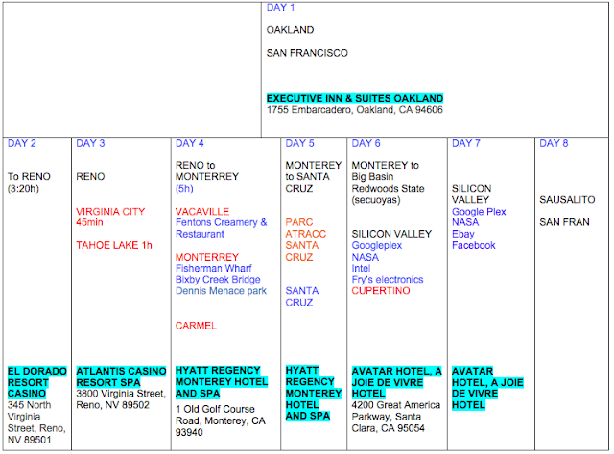This screenshot has height=454, width=614.
Task: Click "MONTEREY to SANTA CRUZ" in Day 5
Action: tap(314, 177)
